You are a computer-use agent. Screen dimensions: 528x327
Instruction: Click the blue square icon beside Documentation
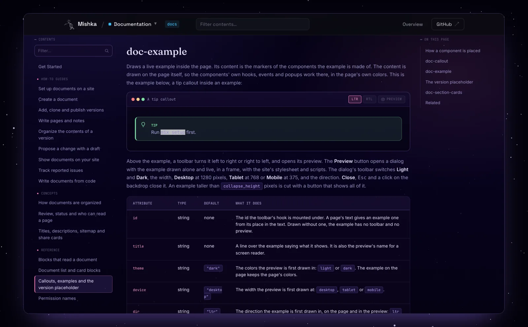[110, 24]
